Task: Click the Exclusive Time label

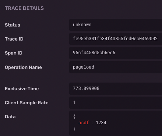Action: point(22,89)
